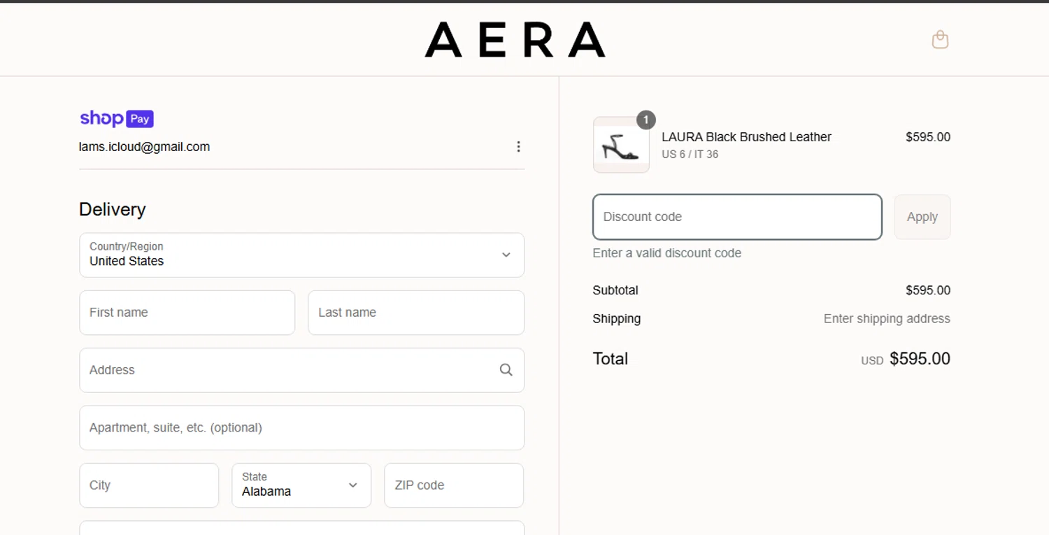Open the State dropdown showing Alabama
This screenshot has height=535, width=1049.
tap(301, 485)
